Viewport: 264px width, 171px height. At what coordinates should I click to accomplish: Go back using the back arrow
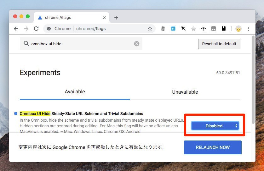point(16,29)
